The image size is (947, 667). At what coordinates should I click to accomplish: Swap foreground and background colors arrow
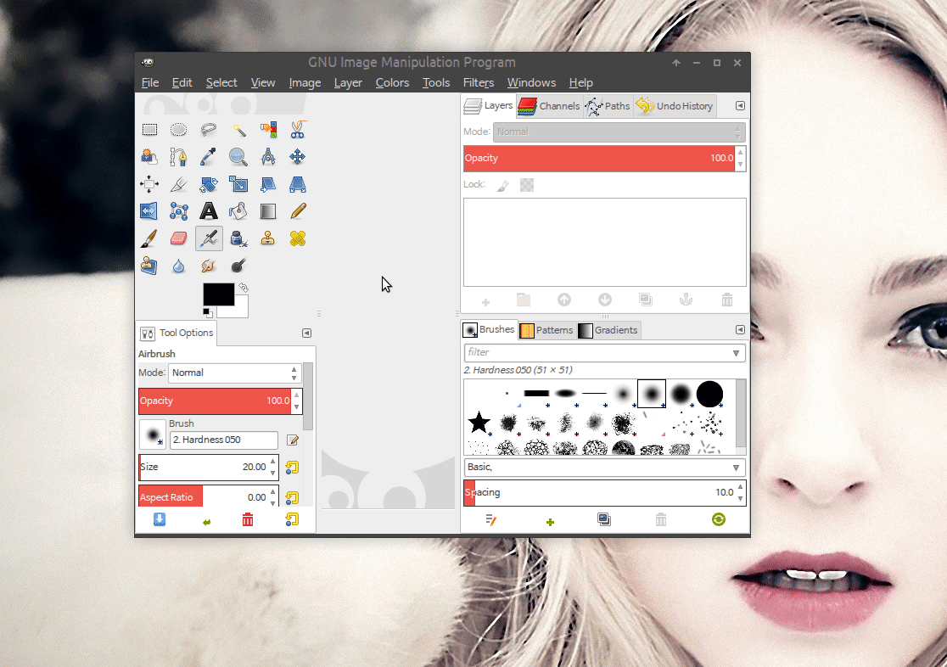tap(244, 288)
